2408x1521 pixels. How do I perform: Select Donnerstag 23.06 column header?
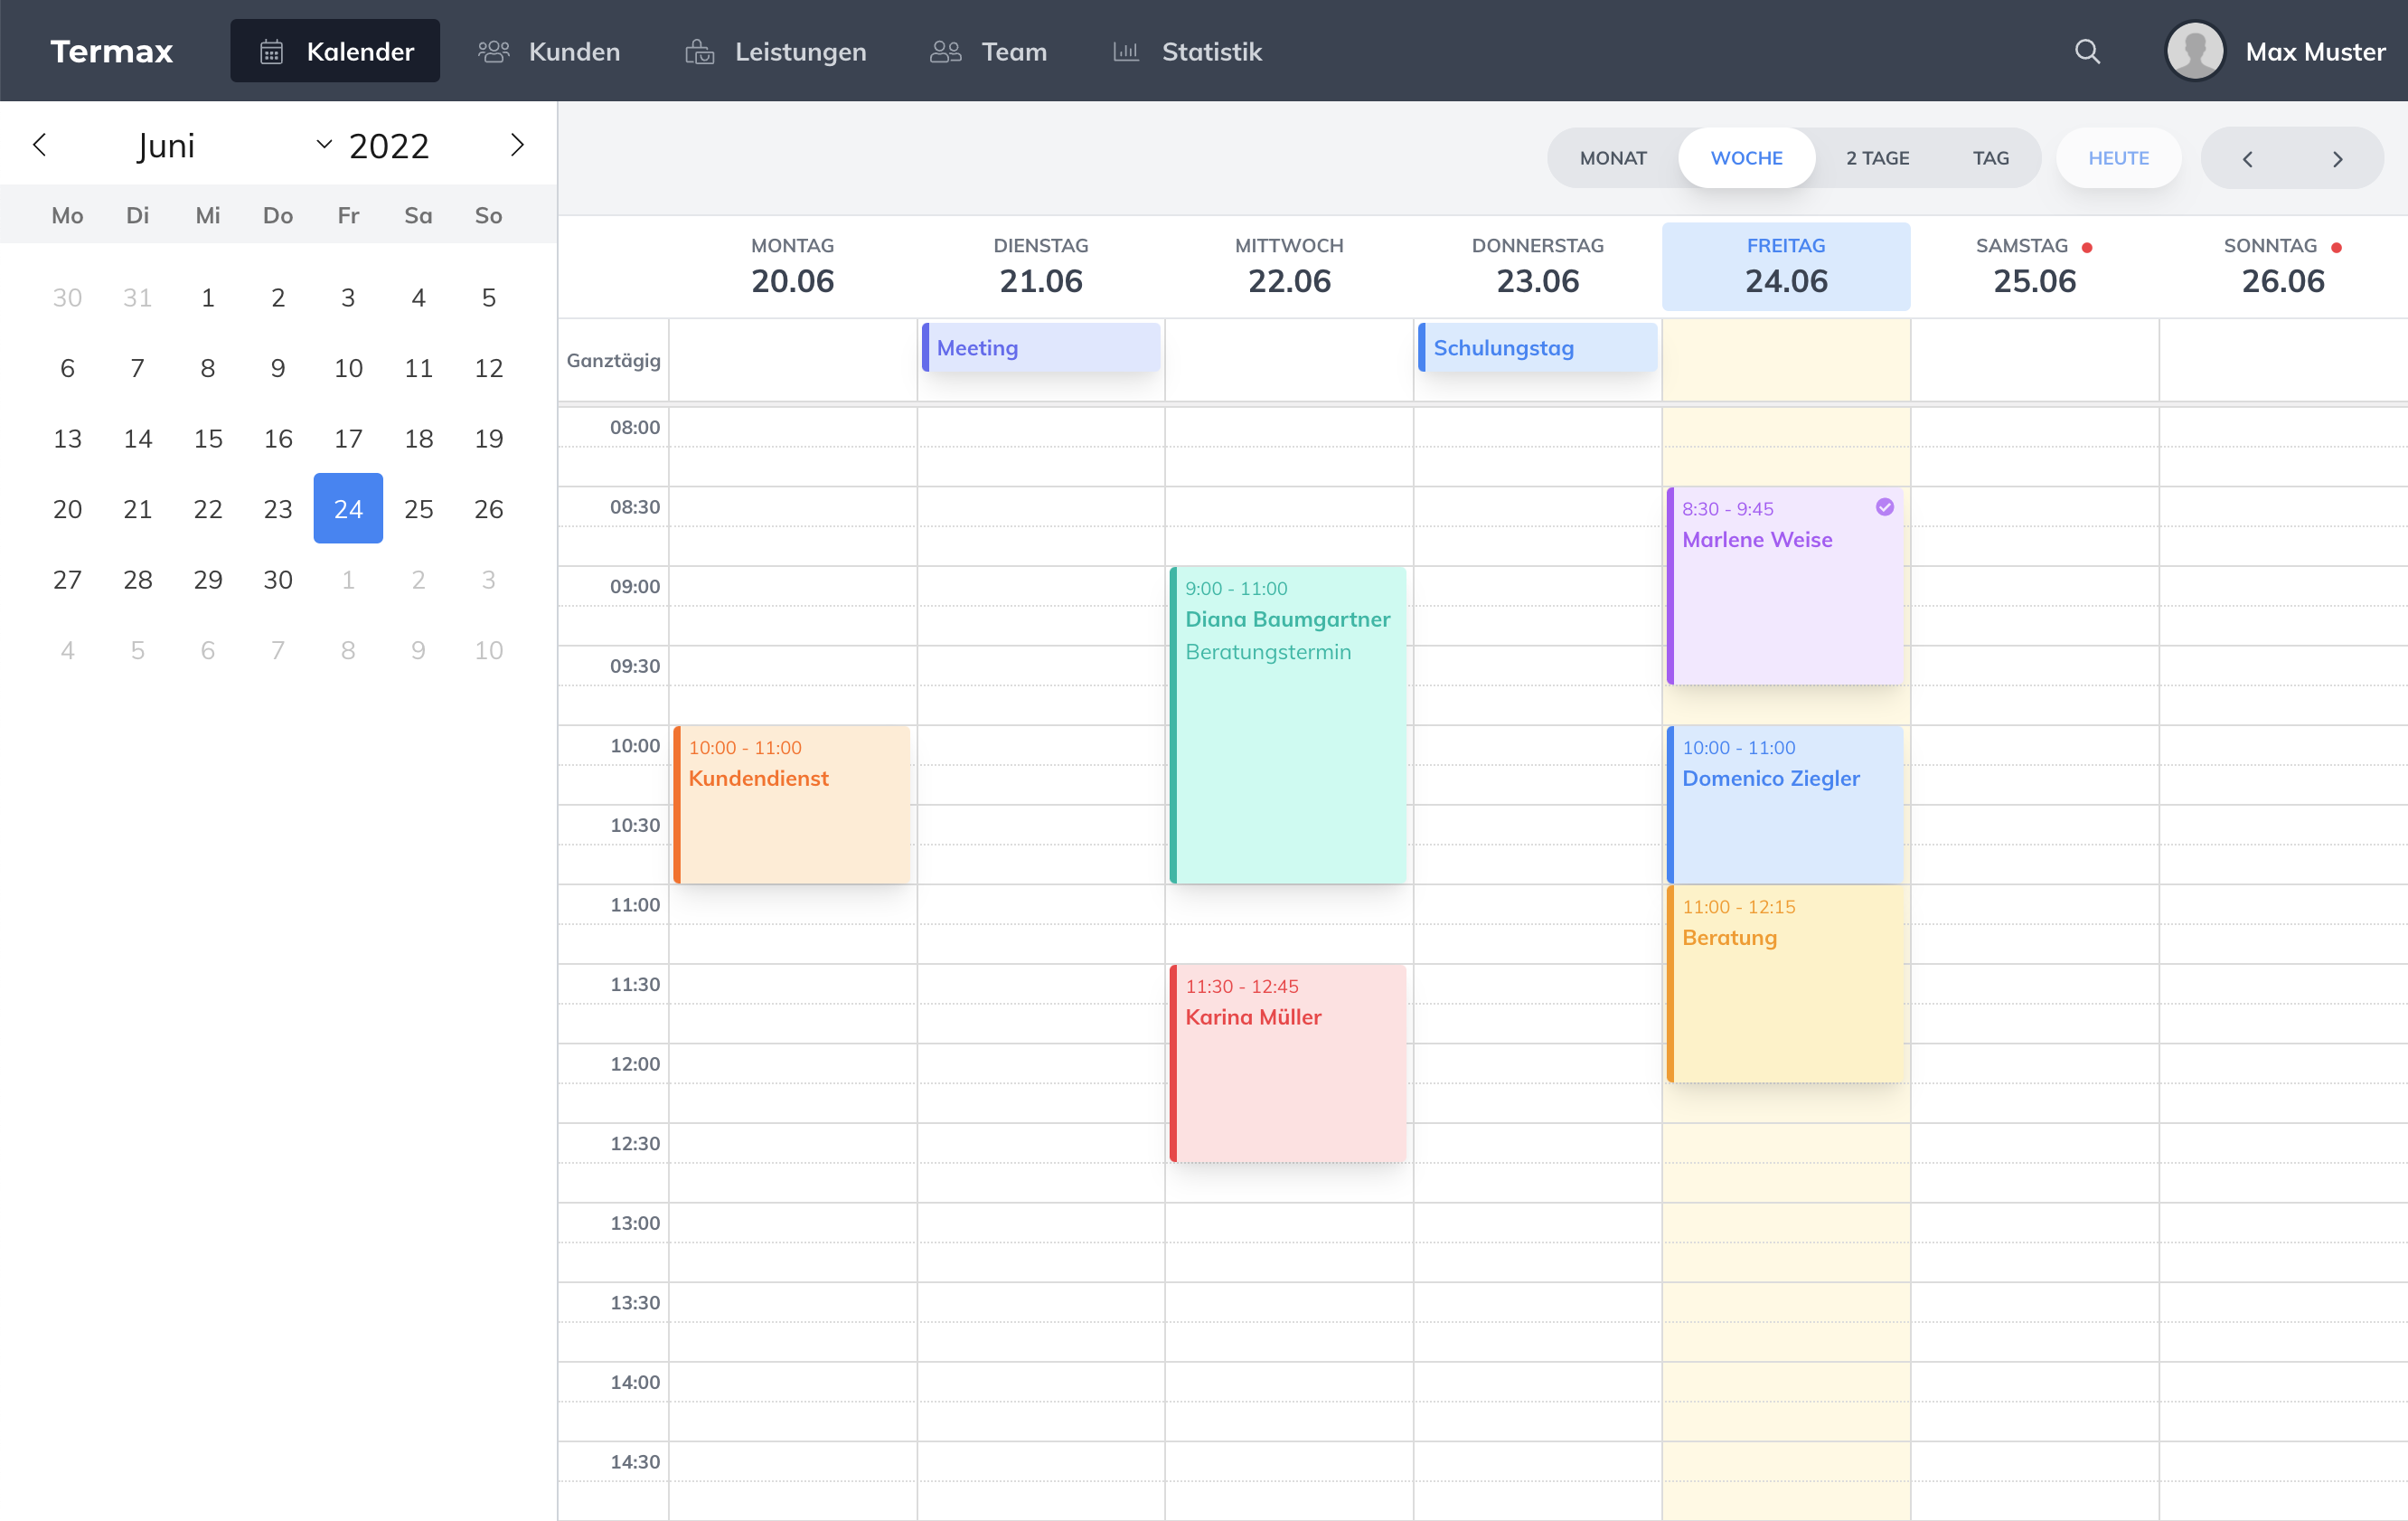1537,266
